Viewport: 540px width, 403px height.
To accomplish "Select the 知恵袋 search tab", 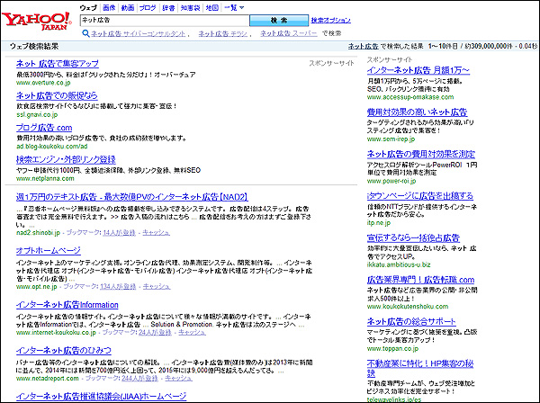I will 190,7.
